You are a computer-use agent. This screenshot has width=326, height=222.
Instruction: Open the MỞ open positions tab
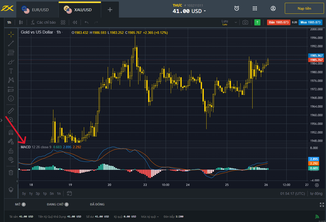20,204
